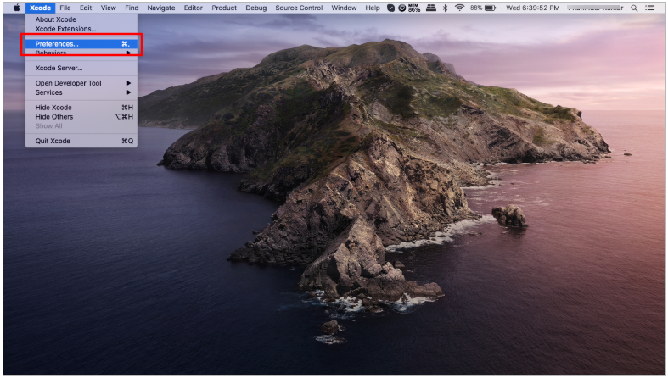
Task: Open the MEM 86% memory indicator
Action: (414, 8)
